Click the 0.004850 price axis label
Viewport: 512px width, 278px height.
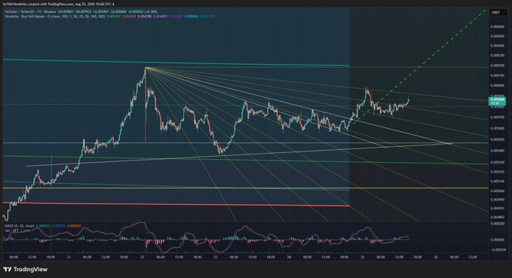pyautogui.click(x=497, y=217)
